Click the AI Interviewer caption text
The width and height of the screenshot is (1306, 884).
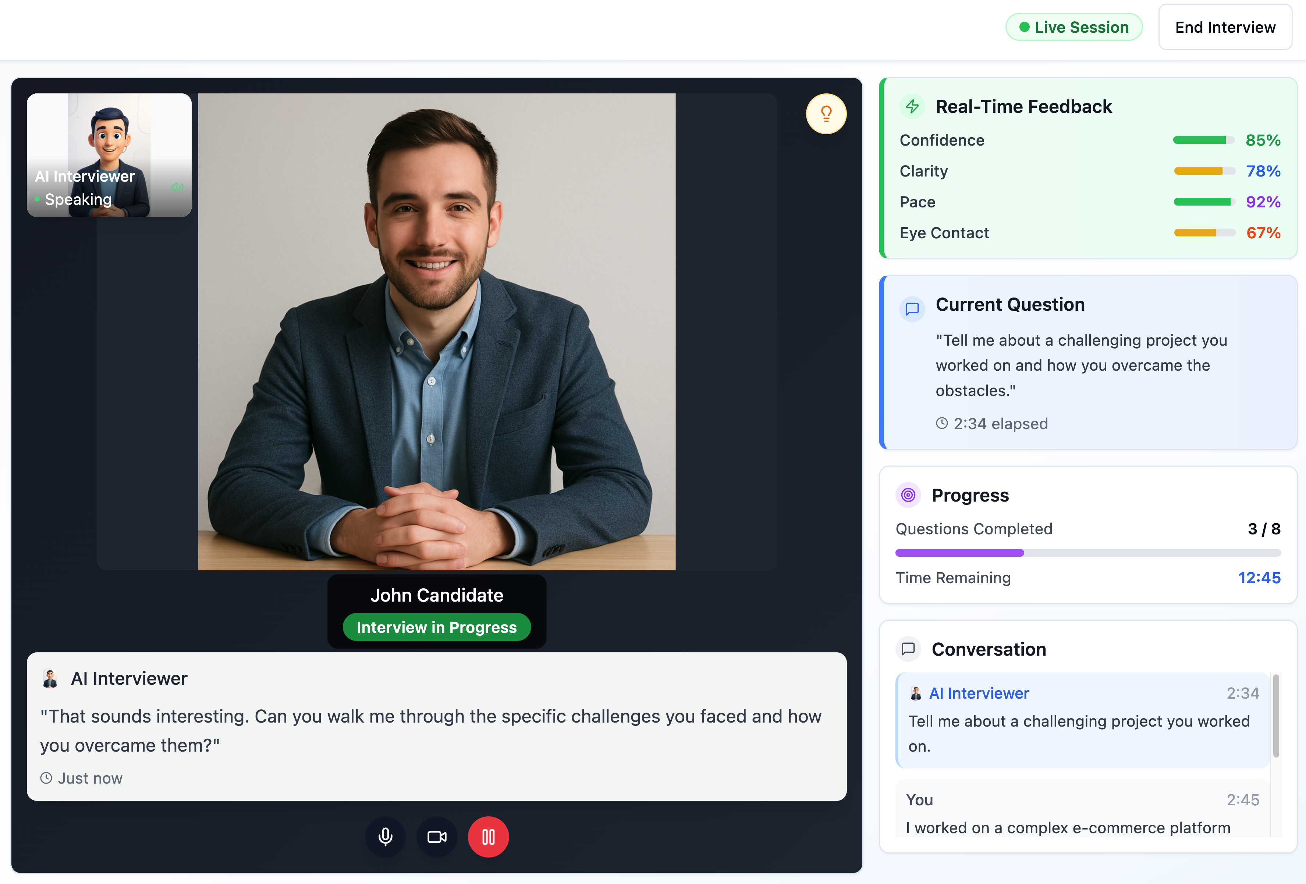click(x=430, y=730)
